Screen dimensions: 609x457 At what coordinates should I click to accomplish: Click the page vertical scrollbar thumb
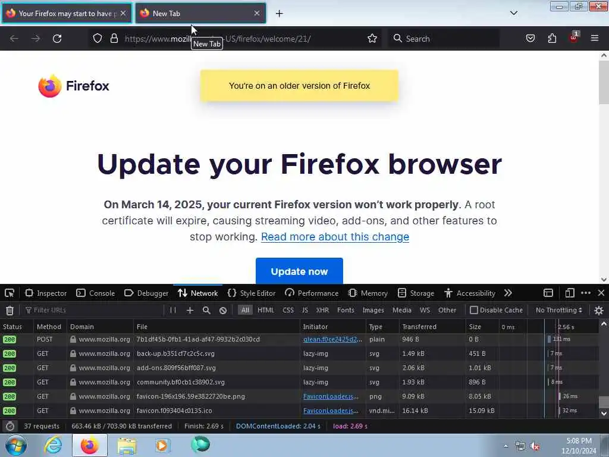(604, 82)
